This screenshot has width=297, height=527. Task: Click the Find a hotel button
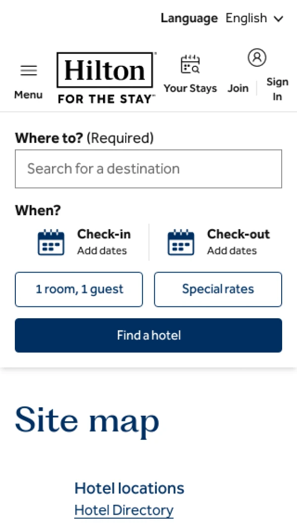tap(148, 335)
